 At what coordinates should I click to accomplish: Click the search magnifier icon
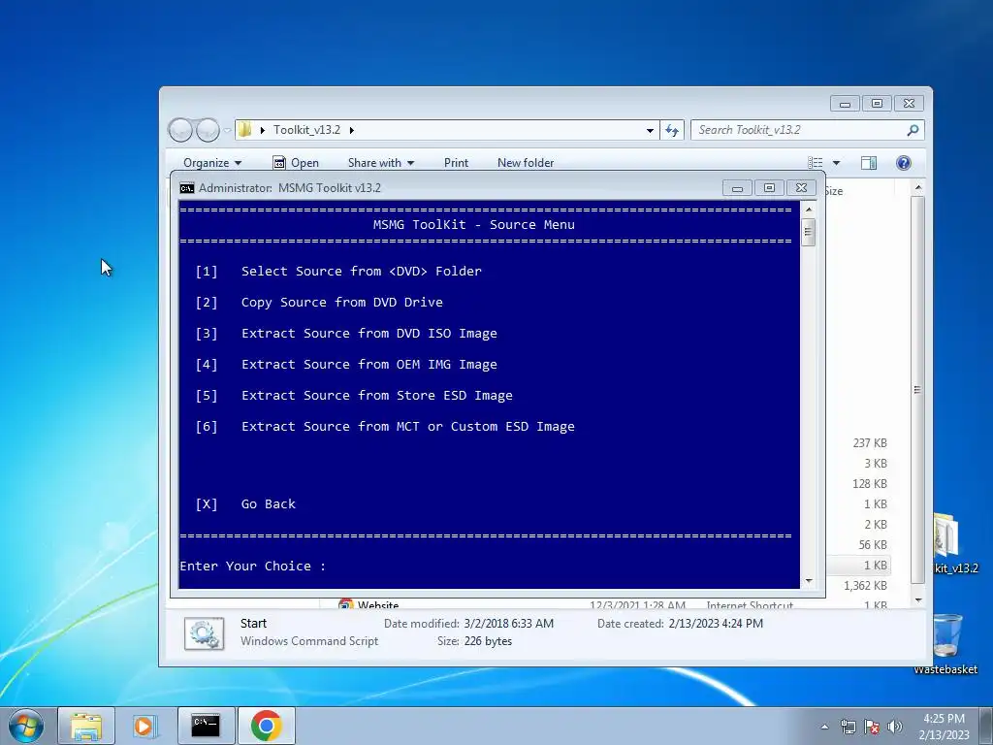tap(913, 130)
